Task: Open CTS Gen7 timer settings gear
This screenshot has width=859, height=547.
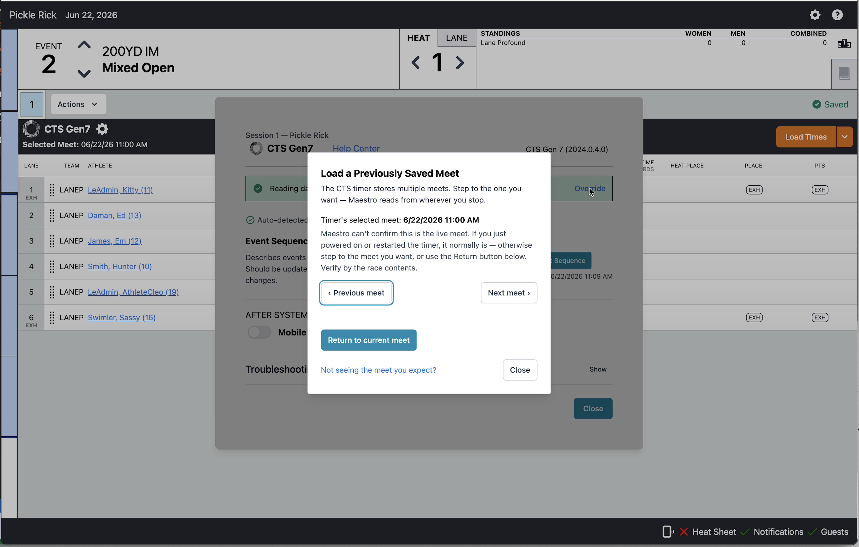Action: pos(102,129)
